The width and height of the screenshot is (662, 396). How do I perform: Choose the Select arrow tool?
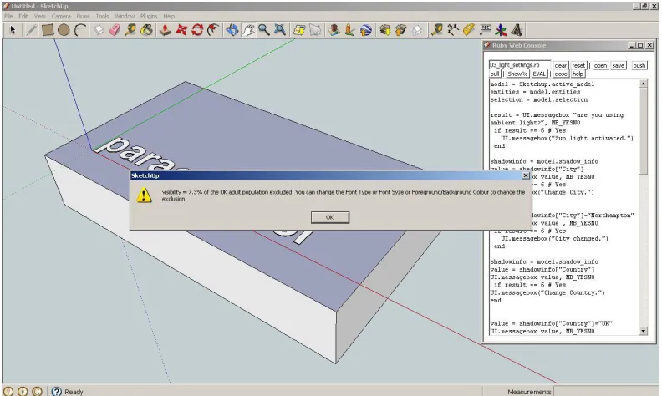point(13,30)
